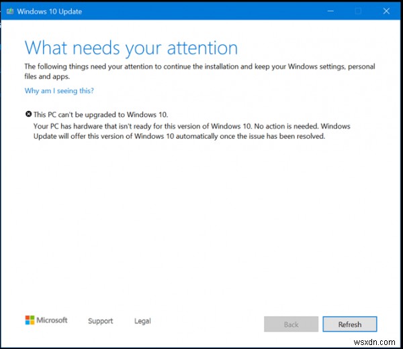Click 'The following things need your attention' paragraph

[199, 72]
